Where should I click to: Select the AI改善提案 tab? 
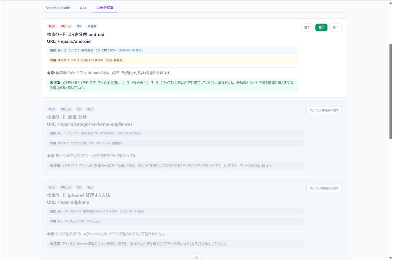pyautogui.click(x=105, y=8)
